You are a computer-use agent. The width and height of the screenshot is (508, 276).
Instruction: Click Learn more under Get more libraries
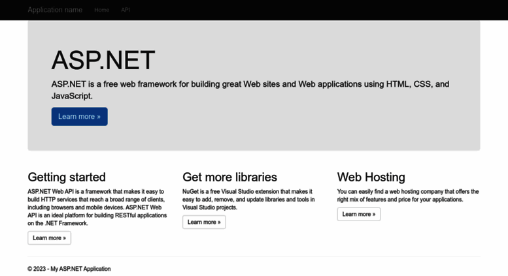(x=204, y=222)
